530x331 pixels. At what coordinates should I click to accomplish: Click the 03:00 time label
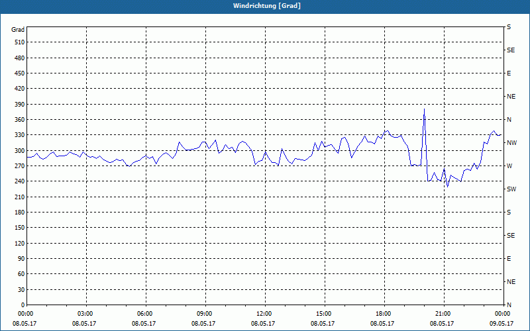pos(85,314)
